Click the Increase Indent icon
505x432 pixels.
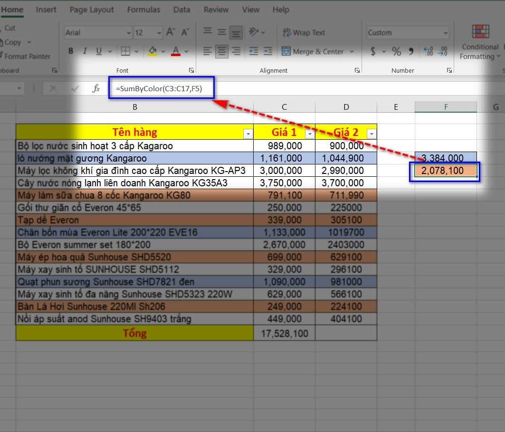click(268, 51)
